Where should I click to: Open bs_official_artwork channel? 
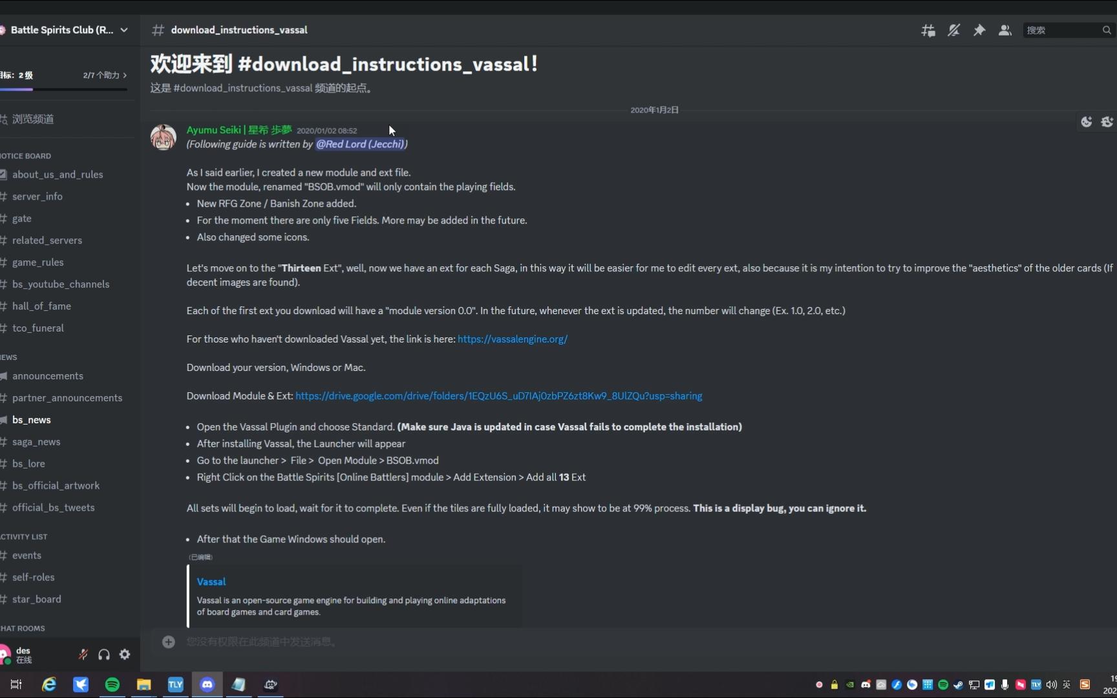point(56,486)
